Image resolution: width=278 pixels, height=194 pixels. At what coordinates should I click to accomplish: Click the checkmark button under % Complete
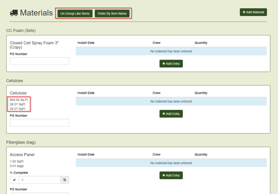(14, 180)
